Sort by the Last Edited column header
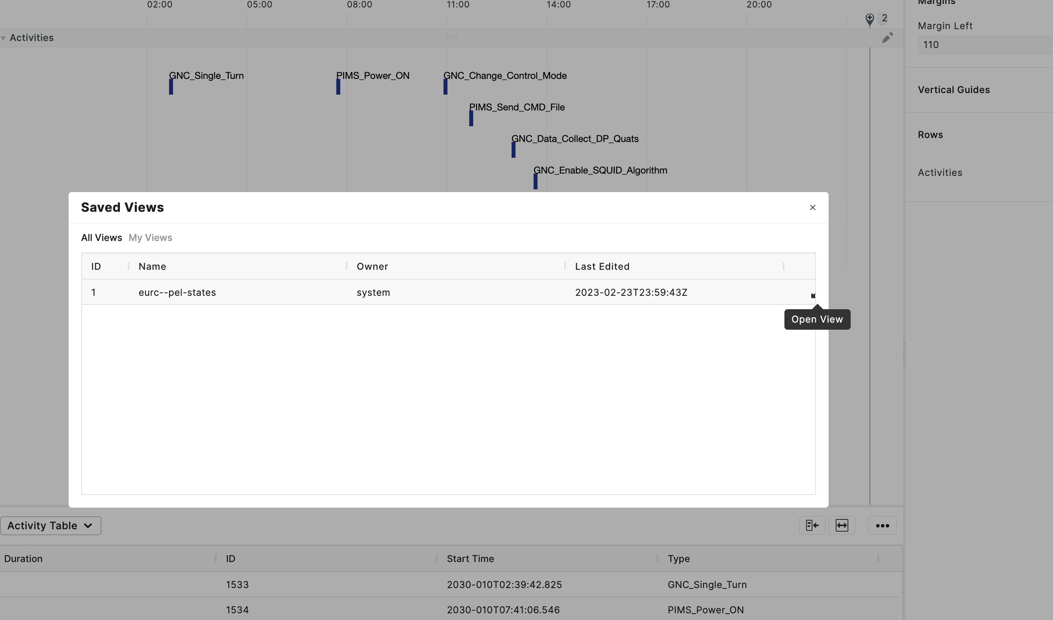1053x620 pixels. [x=602, y=266]
